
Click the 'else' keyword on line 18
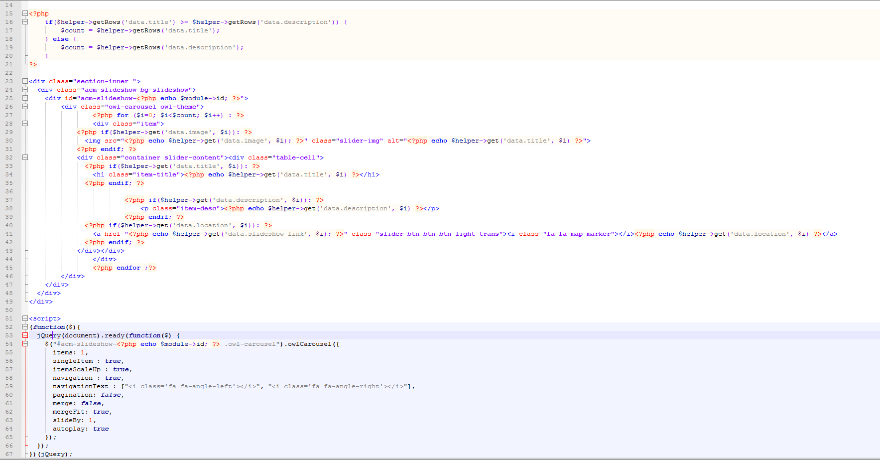coord(61,39)
